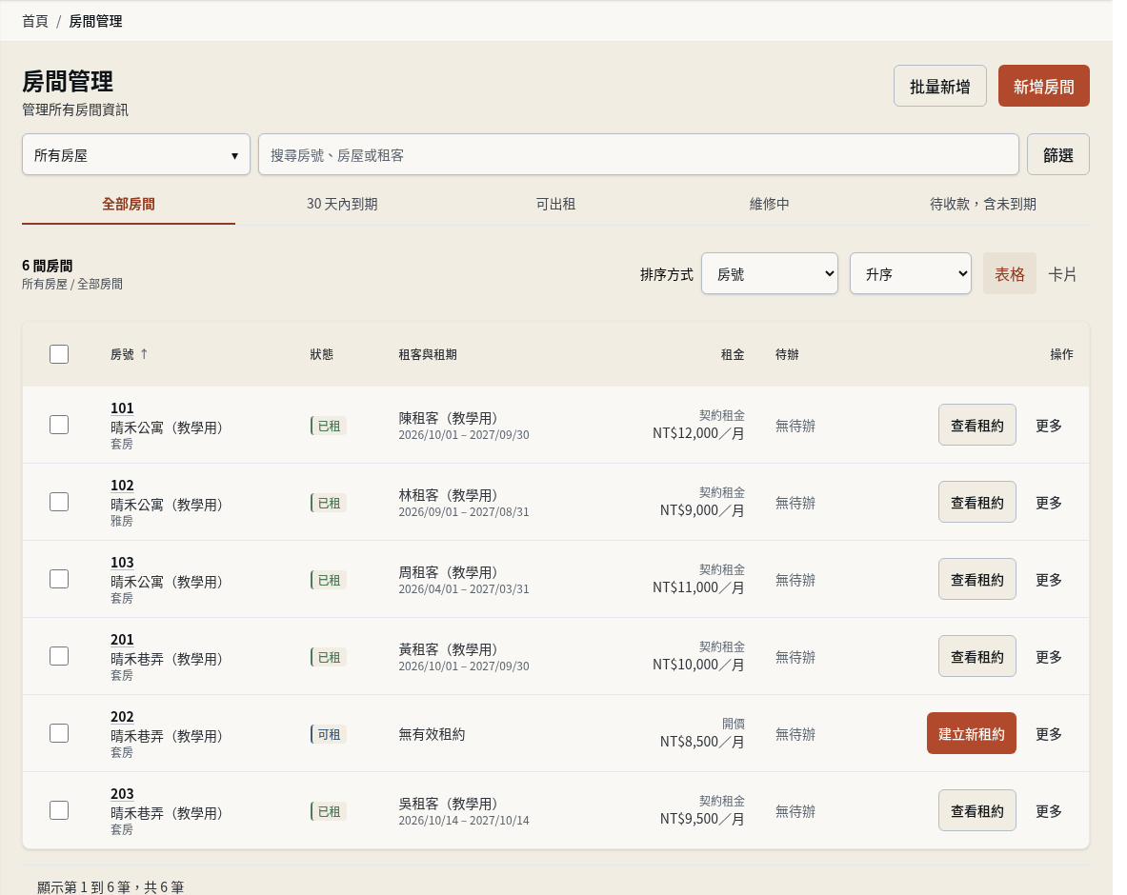Go to 首頁 in the breadcrumb
Image resolution: width=1127 pixels, height=895 pixels.
pyautogui.click(x=35, y=22)
